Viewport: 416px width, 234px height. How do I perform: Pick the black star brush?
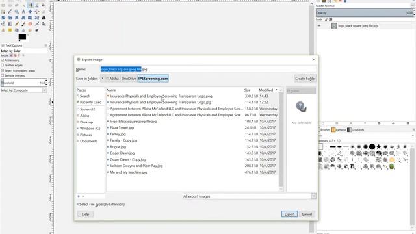pos(379,146)
